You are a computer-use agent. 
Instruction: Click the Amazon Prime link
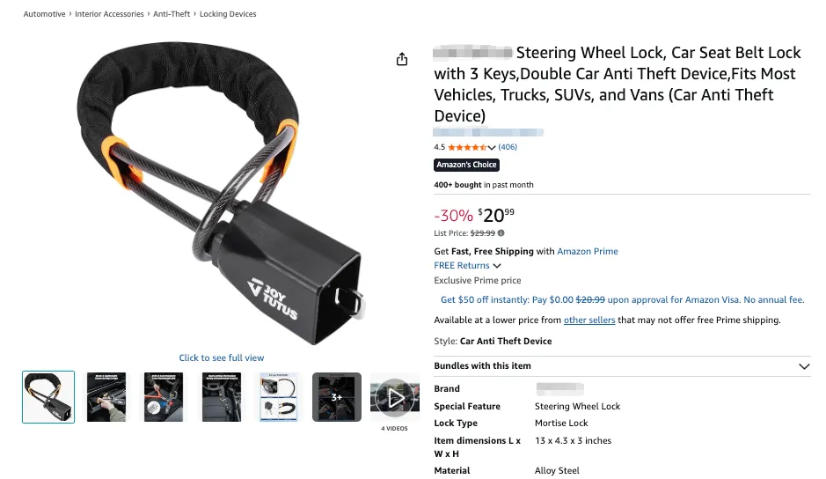[x=588, y=251]
